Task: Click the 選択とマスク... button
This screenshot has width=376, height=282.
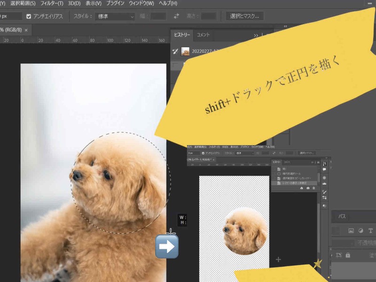Action: pos(244,16)
